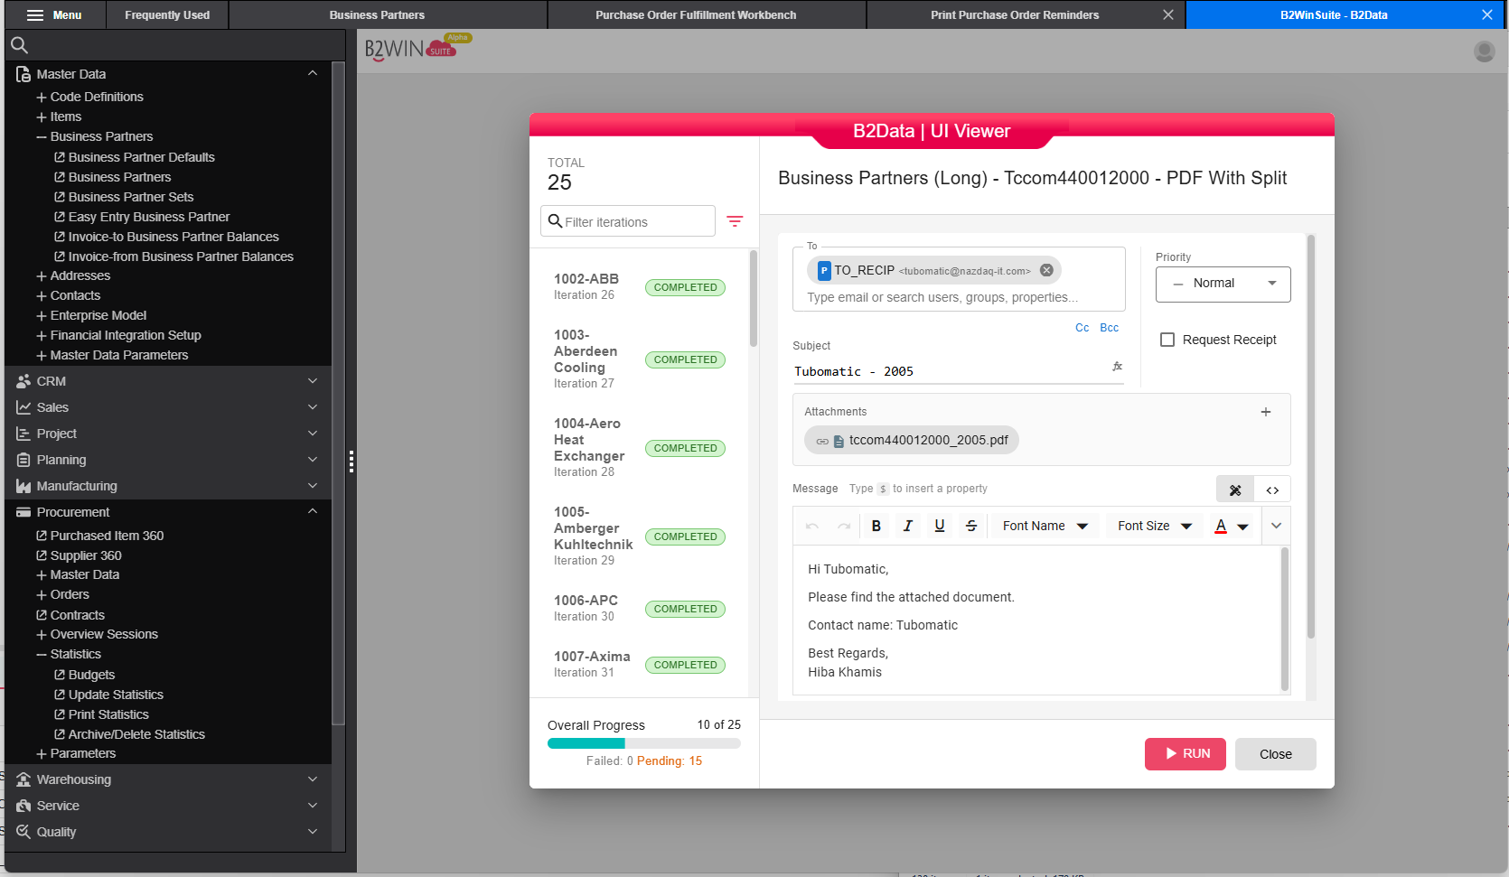Click the Warehousing icon
Image resolution: width=1509 pixels, height=877 pixels.
tap(23, 779)
